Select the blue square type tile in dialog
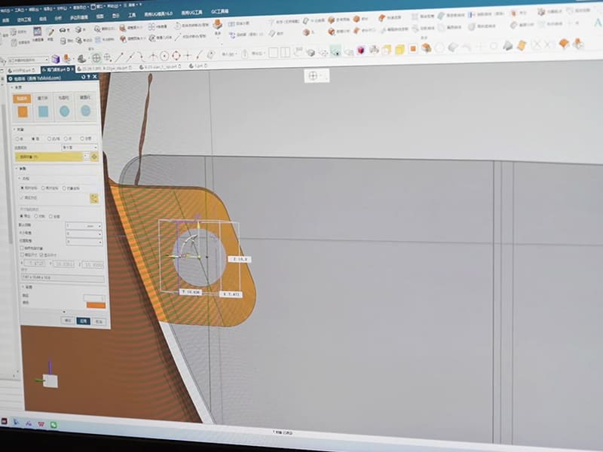 click(43, 107)
